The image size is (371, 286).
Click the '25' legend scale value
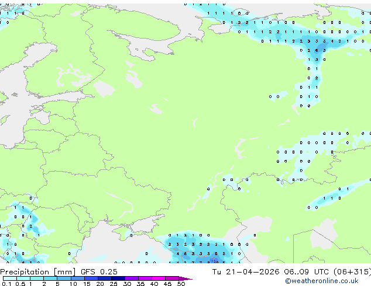(114, 284)
